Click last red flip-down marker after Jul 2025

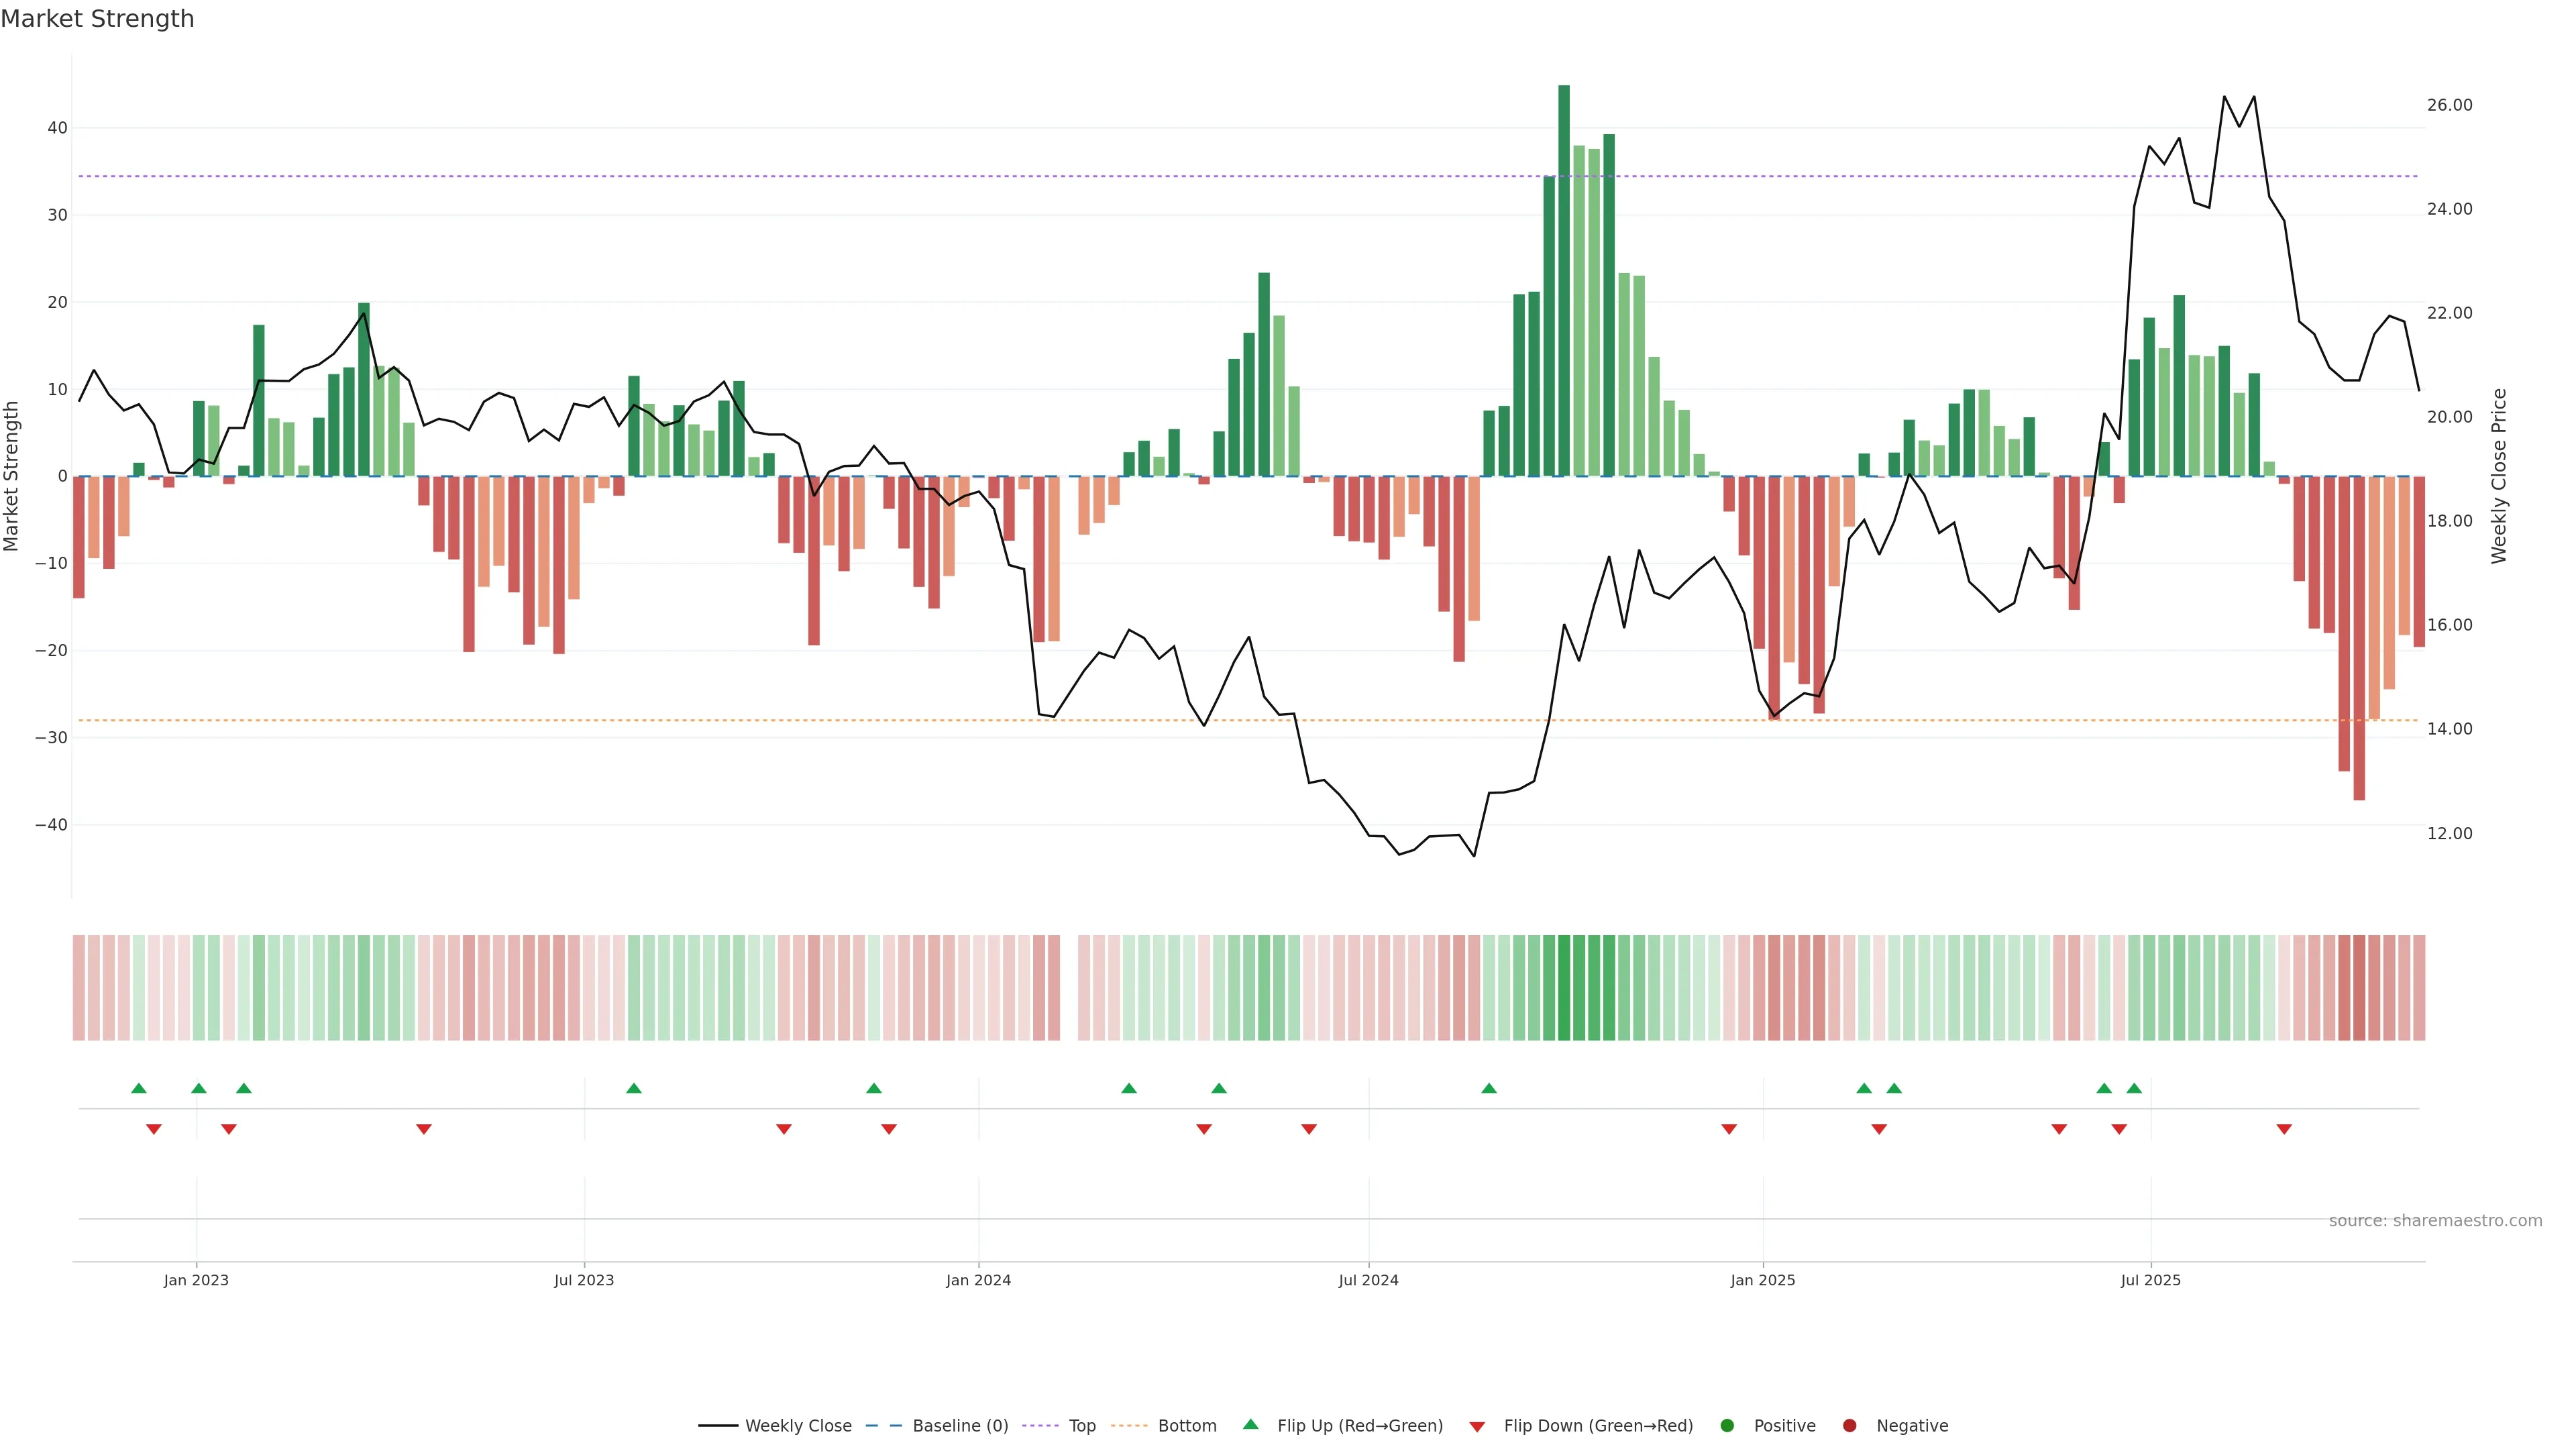2284,1129
